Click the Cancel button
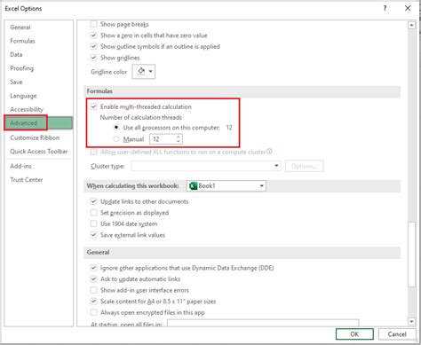Viewport: 421px width, 345px height. point(397,334)
